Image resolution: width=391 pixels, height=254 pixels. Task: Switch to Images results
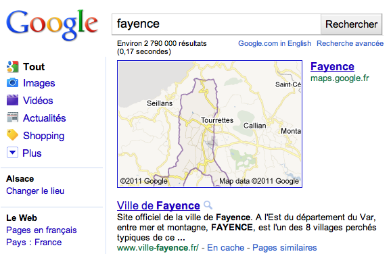click(x=39, y=83)
